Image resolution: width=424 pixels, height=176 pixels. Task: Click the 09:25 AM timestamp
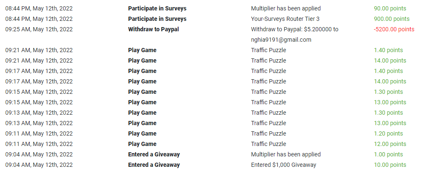tap(39, 29)
